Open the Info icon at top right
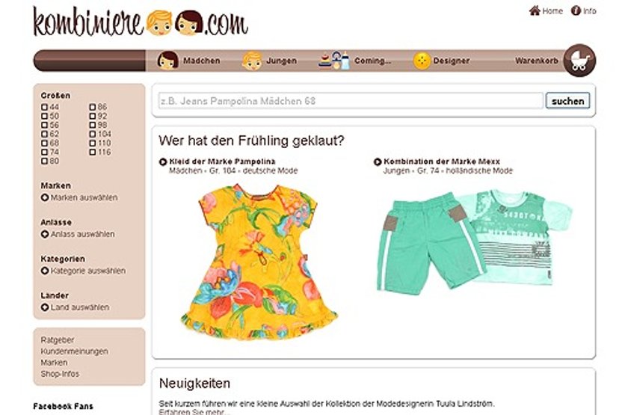Screen dimensions: 628x415 (576, 10)
